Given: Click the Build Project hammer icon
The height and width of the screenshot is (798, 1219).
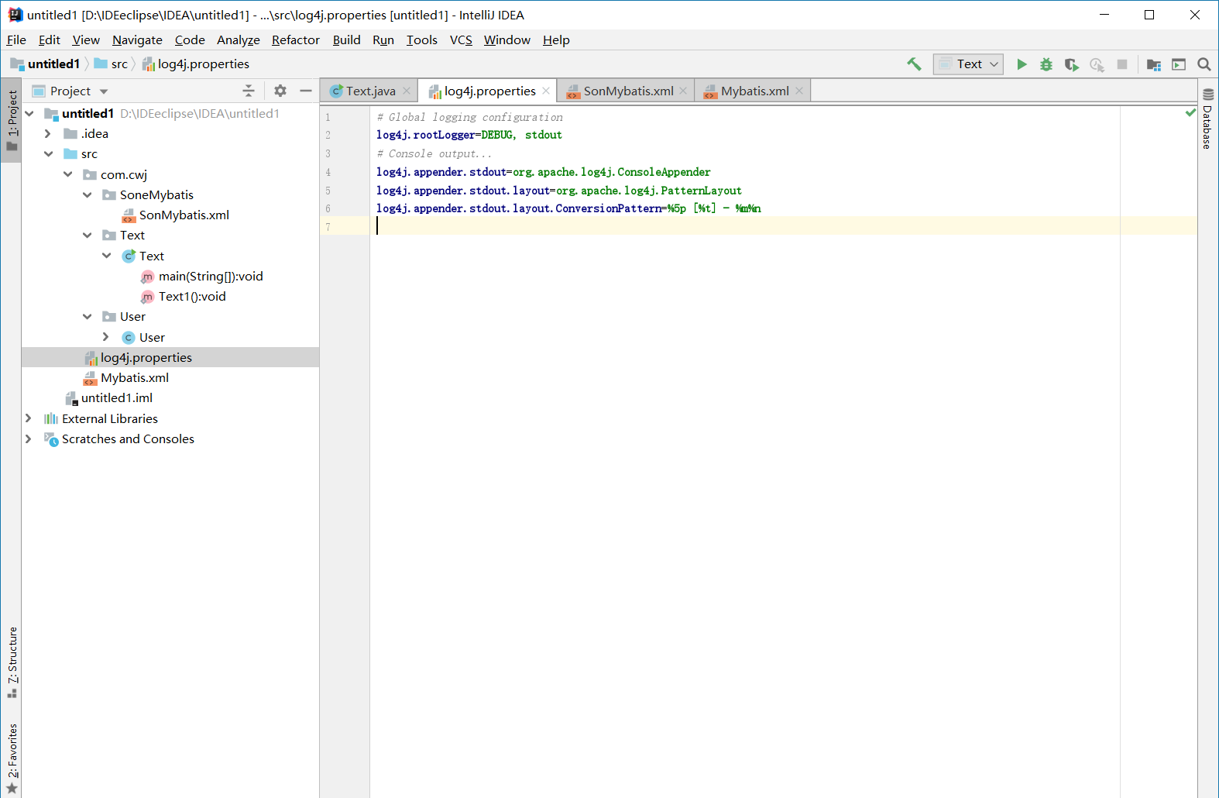Looking at the screenshot, I should coord(914,64).
